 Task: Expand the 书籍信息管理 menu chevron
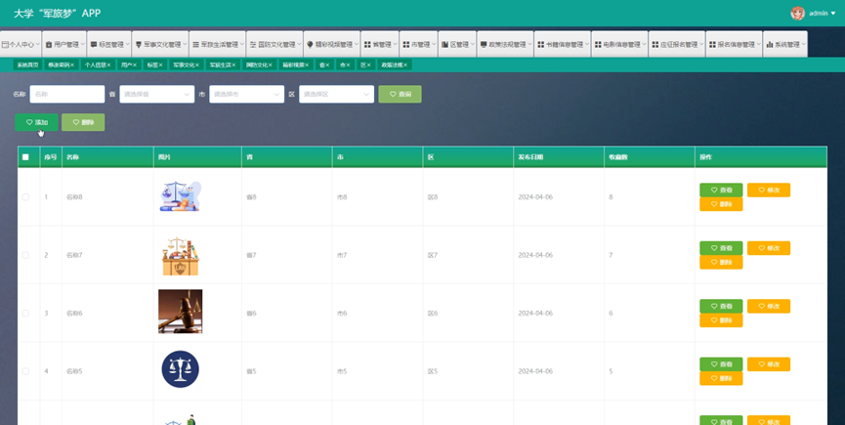tap(587, 45)
